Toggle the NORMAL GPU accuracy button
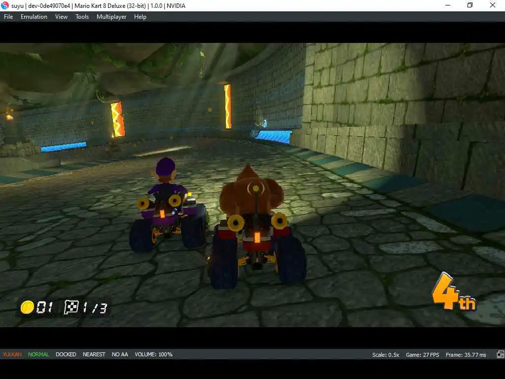Viewport: 505px width, 379px height. [x=38, y=354]
